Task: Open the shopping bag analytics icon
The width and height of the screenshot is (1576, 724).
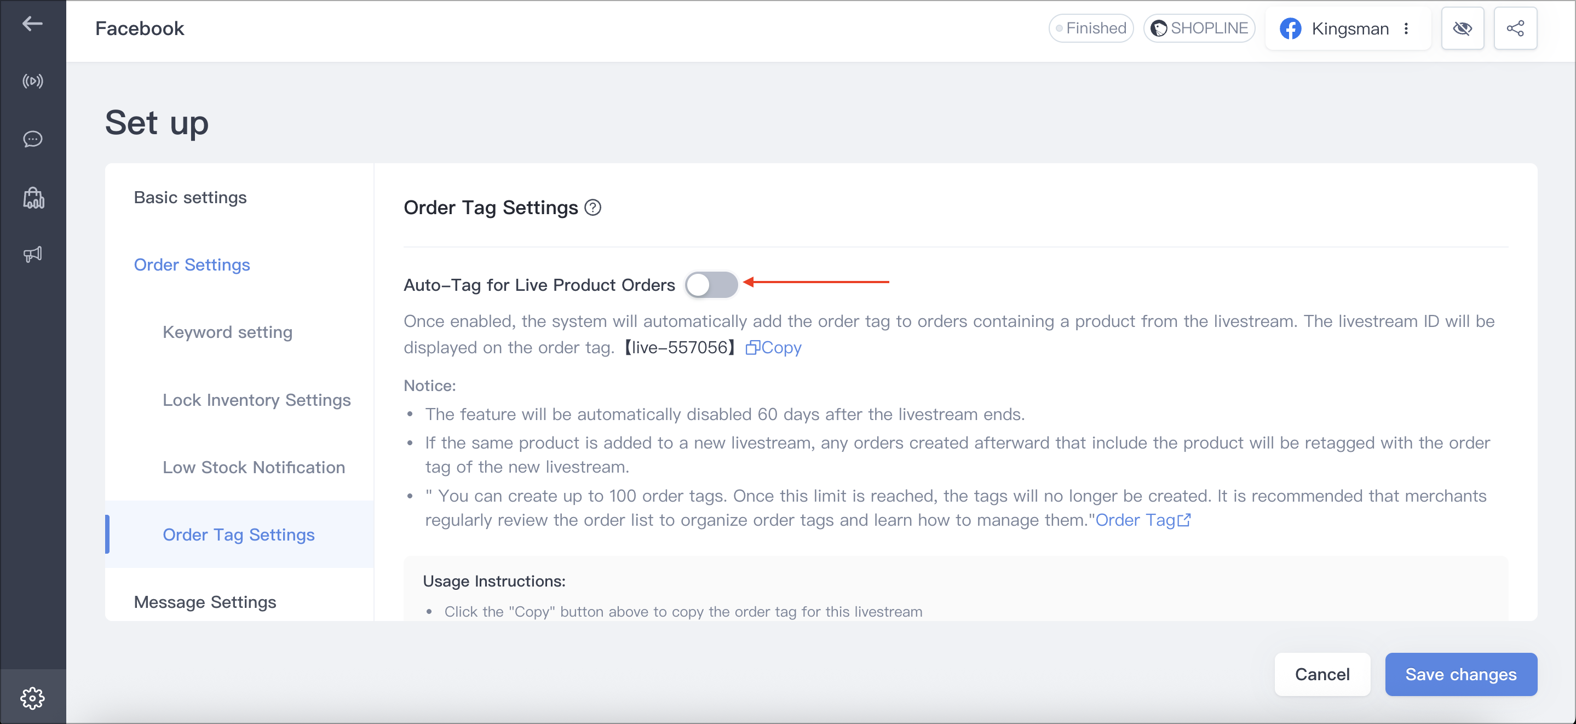Action: (33, 197)
